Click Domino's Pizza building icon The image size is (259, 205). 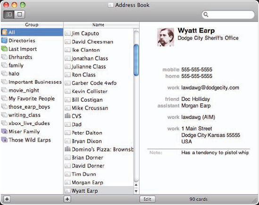67,149
